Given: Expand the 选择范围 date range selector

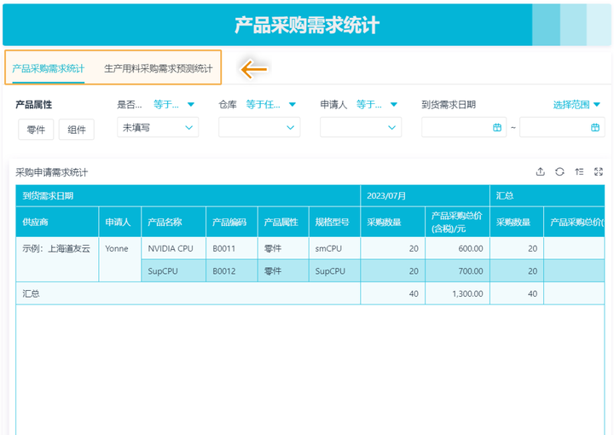Looking at the screenshot, I should [x=577, y=105].
